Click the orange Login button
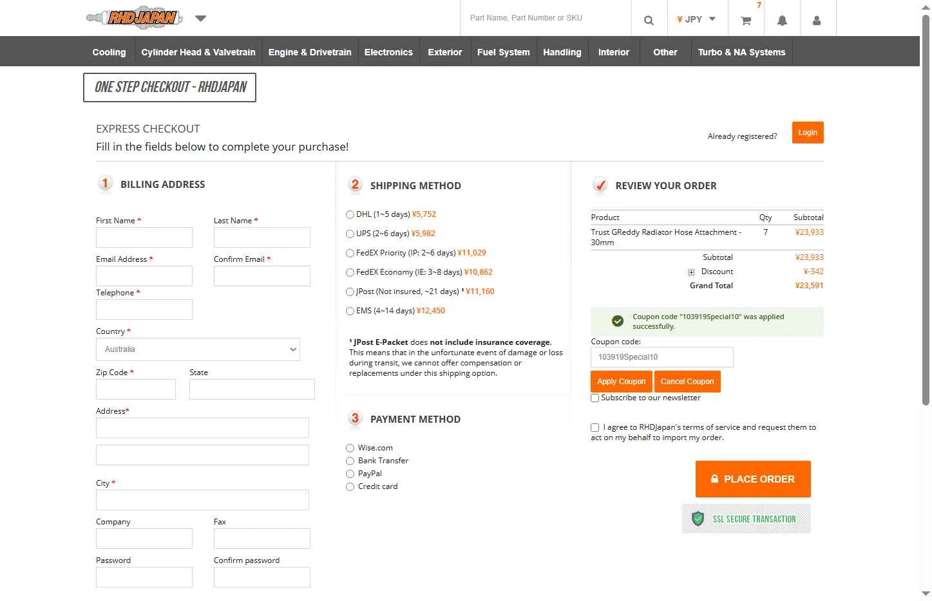Image resolution: width=932 pixels, height=601 pixels. pyautogui.click(x=808, y=133)
